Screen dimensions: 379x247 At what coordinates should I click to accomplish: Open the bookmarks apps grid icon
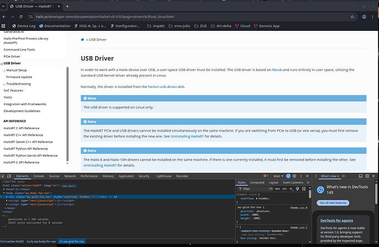tap(3, 26)
